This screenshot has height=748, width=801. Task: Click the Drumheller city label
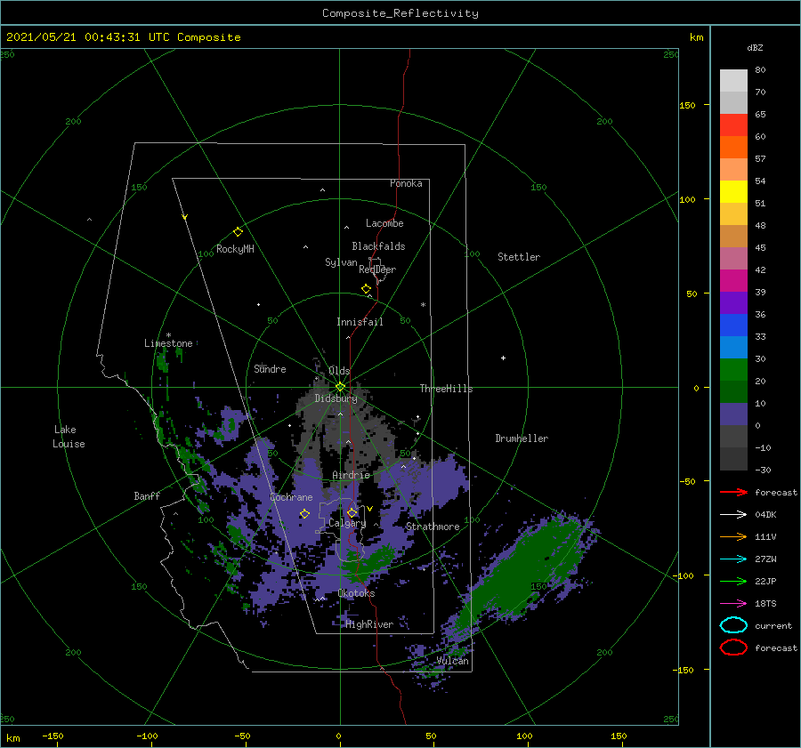(522, 438)
